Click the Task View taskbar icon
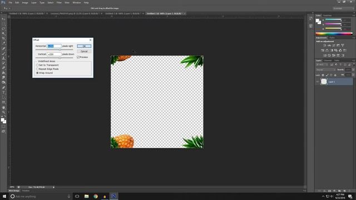 point(77,196)
